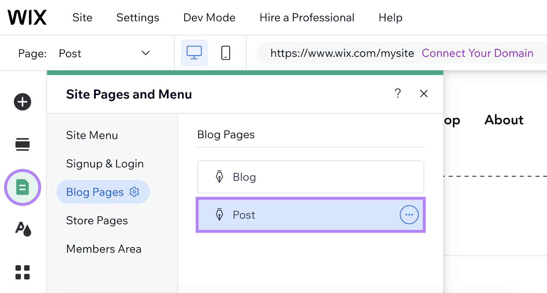Click Connect Your Domain link
Image resolution: width=547 pixels, height=293 pixels.
(477, 53)
